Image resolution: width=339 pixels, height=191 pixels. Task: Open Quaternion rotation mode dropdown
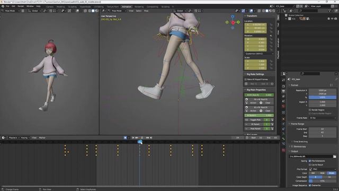[259, 54]
